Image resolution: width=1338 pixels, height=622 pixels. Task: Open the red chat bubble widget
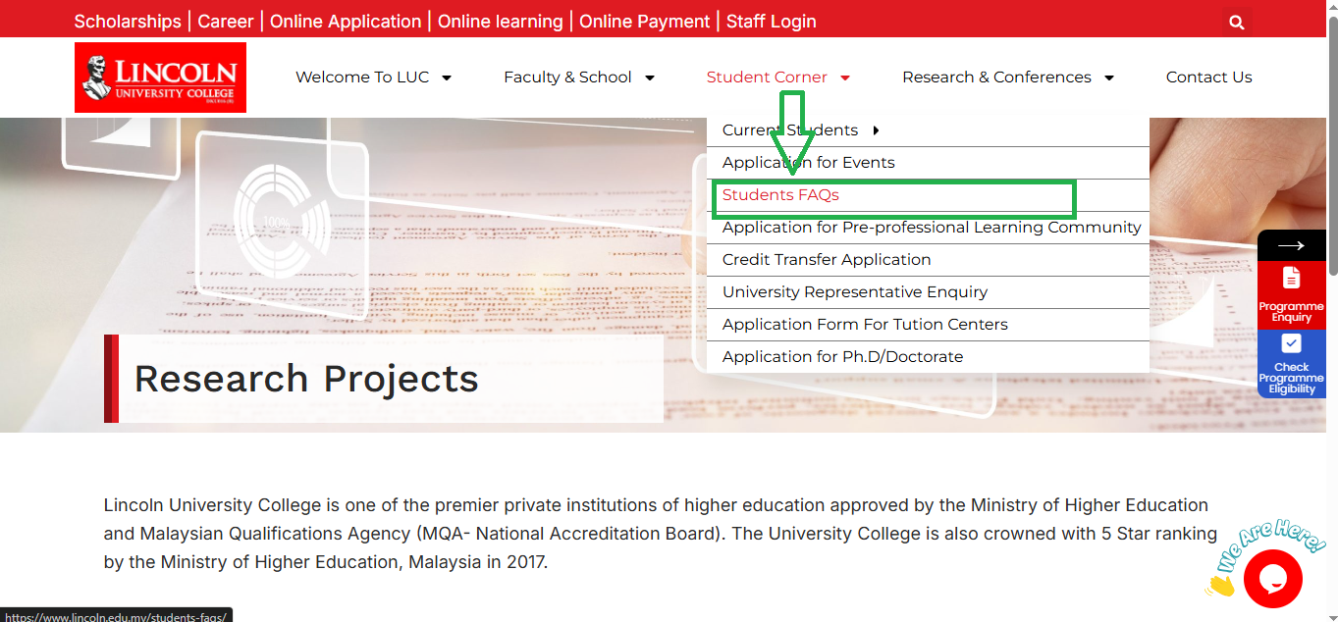click(x=1272, y=579)
